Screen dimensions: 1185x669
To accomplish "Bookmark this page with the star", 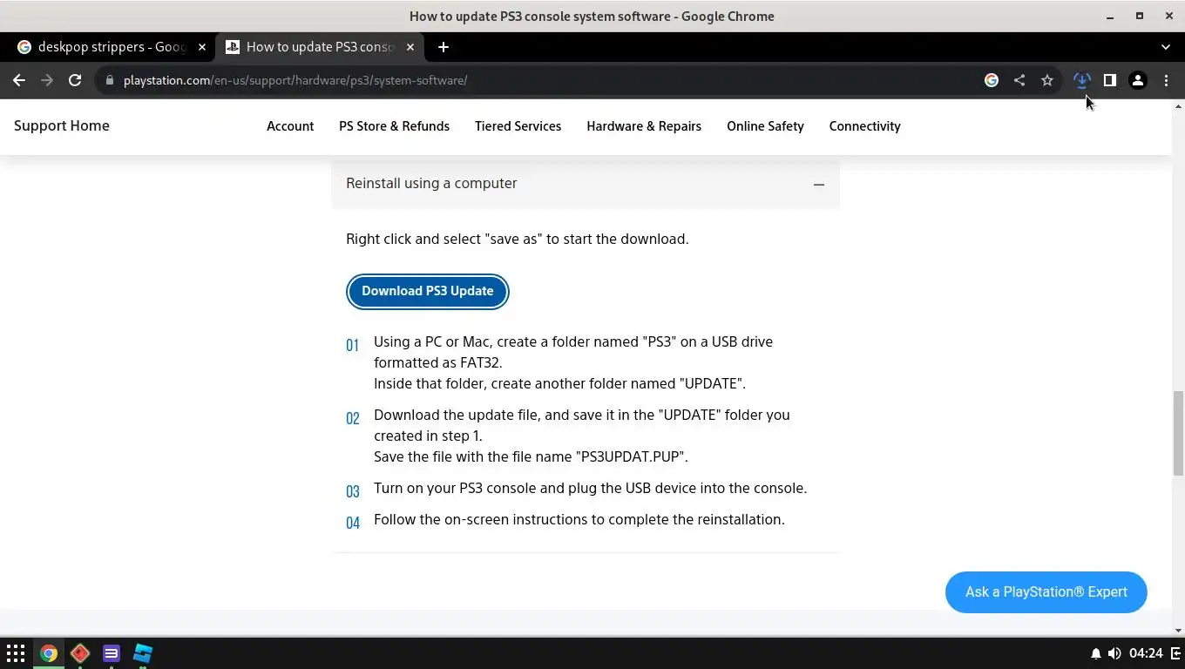I will tap(1047, 80).
